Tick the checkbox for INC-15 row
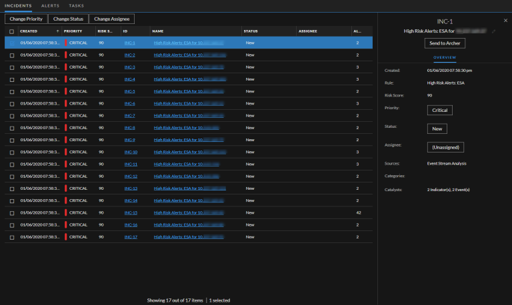Image resolution: width=512 pixels, height=305 pixels. [x=12, y=212]
